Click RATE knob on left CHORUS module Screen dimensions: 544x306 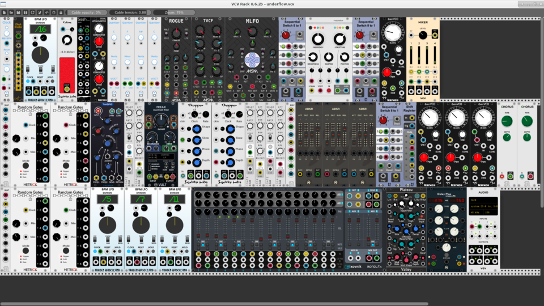tap(507, 121)
